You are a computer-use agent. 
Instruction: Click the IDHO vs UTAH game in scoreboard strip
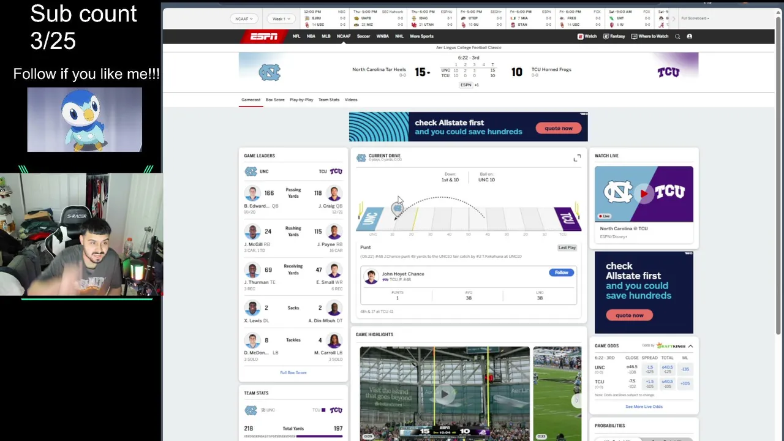[431, 18]
